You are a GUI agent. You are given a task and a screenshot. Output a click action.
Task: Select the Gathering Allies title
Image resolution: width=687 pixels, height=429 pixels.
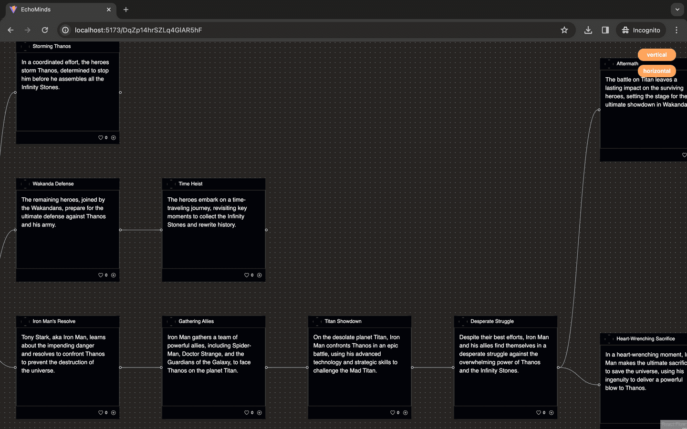tap(196, 321)
